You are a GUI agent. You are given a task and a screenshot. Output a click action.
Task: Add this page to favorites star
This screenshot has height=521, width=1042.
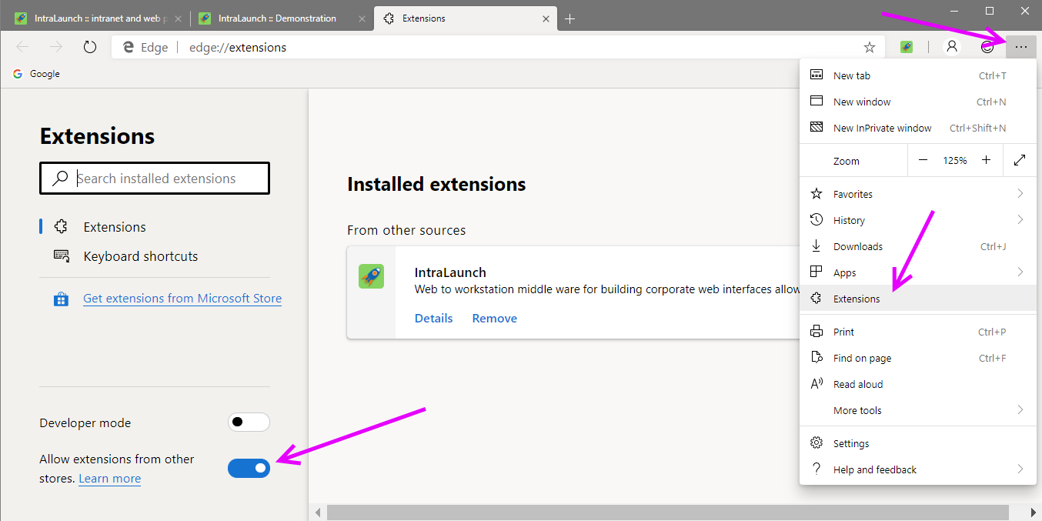pos(870,47)
